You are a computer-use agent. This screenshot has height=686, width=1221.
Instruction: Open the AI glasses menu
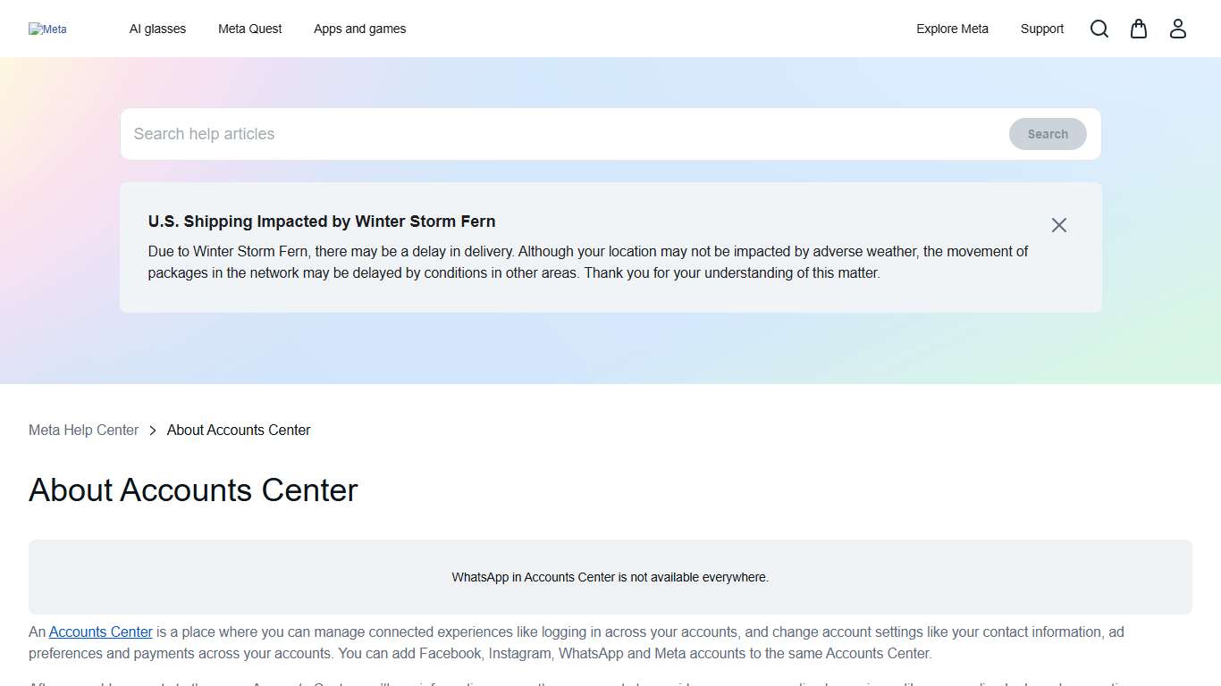click(x=157, y=29)
